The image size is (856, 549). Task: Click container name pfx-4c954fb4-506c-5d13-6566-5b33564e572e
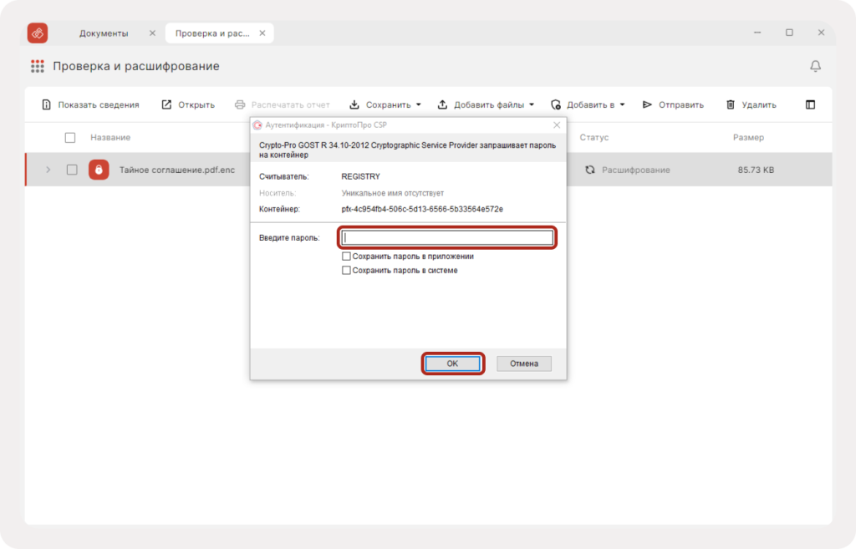pyautogui.click(x=422, y=209)
